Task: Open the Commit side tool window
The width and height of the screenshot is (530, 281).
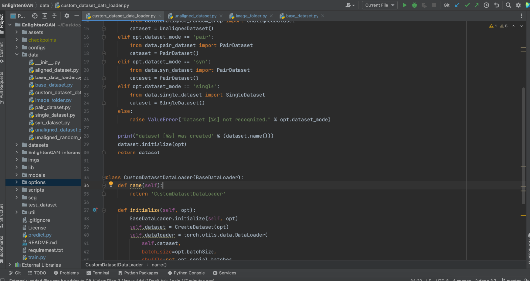Action: tap(2, 52)
